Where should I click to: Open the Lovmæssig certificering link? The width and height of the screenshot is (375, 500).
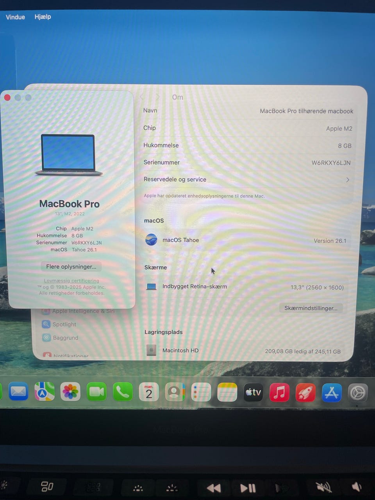point(71,280)
